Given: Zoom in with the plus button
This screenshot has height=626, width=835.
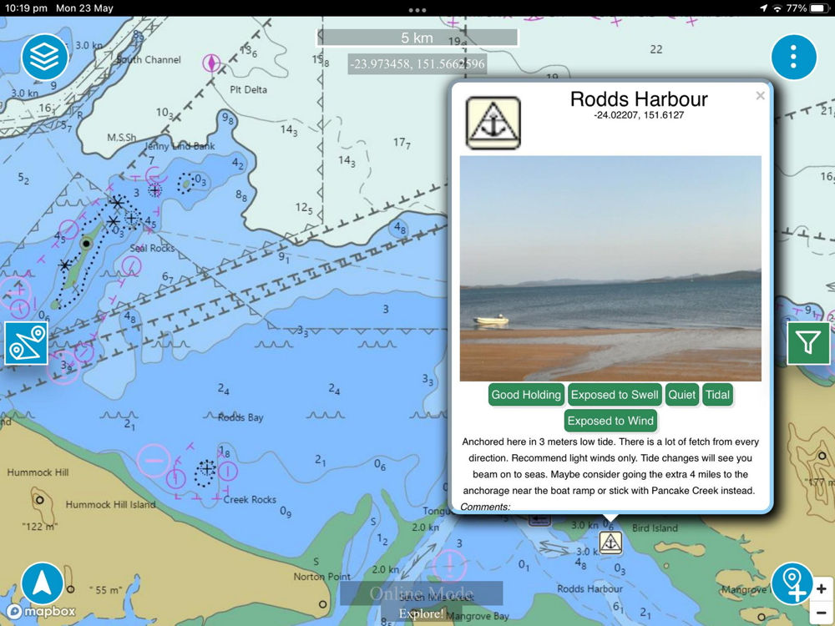Looking at the screenshot, I should pyautogui.click(x=821, y=588).
